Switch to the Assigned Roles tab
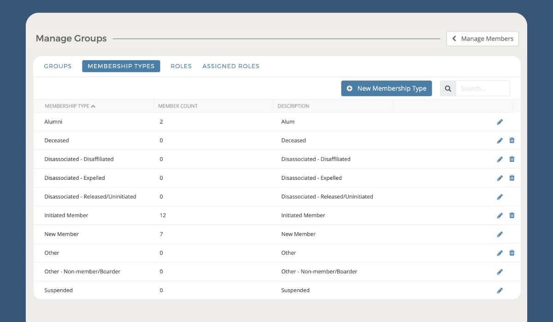The image size is (553, 322). tap(230, 66)
